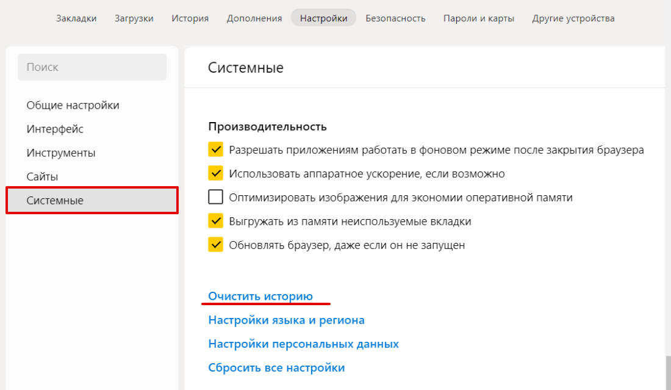Uncheck updating browser when not running

click(215, 245)
